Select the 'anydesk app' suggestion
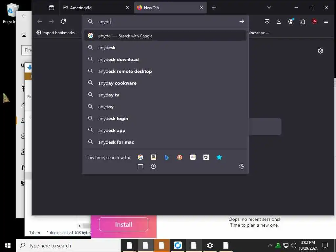Viewport: 336px width, 252px height. click(165, 130)
